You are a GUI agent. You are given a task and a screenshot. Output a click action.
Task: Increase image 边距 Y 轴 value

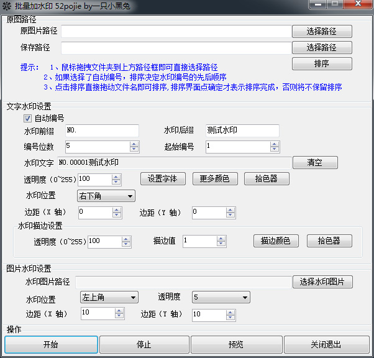coord(230,313)
